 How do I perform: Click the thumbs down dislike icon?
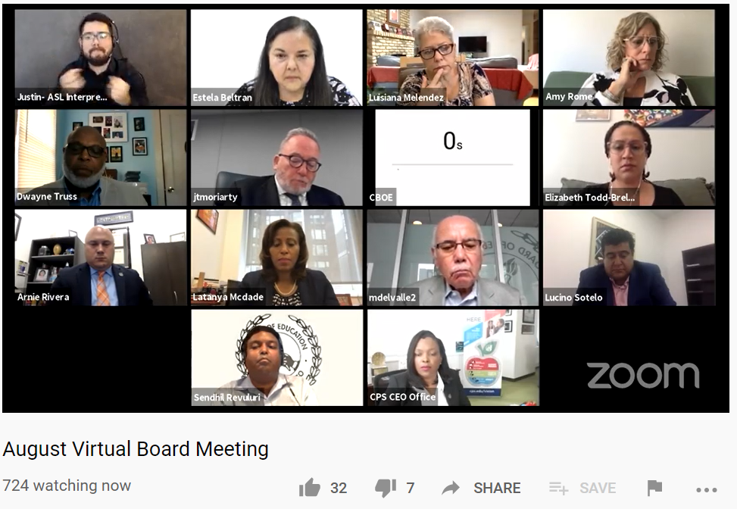pos(386,489)
